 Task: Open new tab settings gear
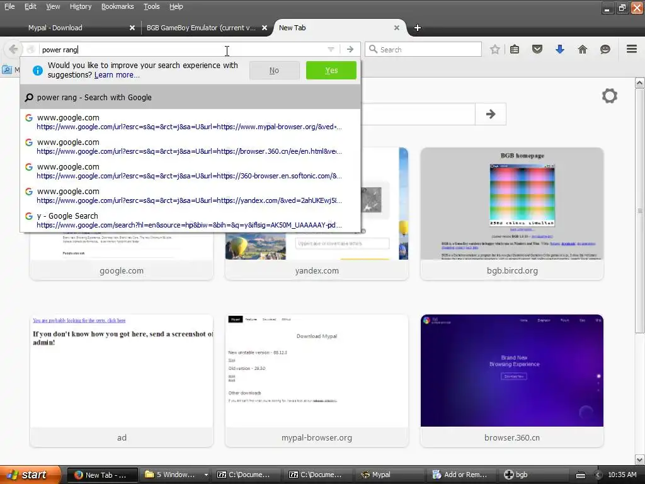pos(610,96)
